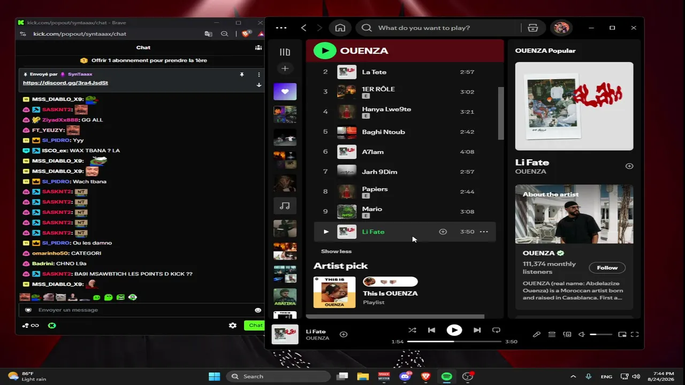
Task: Open Brave Shields icon in Kick window
Action: tap(245, 34)
